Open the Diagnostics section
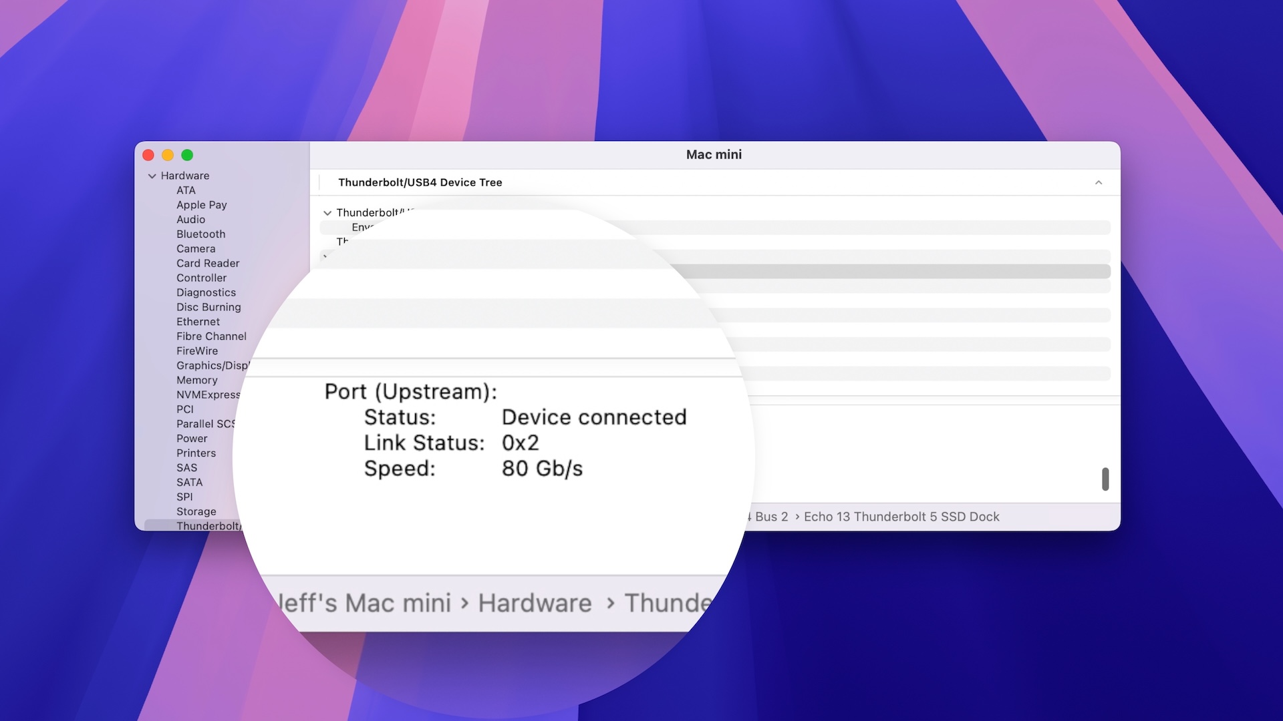Screen dimensions: 1283x721 206,292
